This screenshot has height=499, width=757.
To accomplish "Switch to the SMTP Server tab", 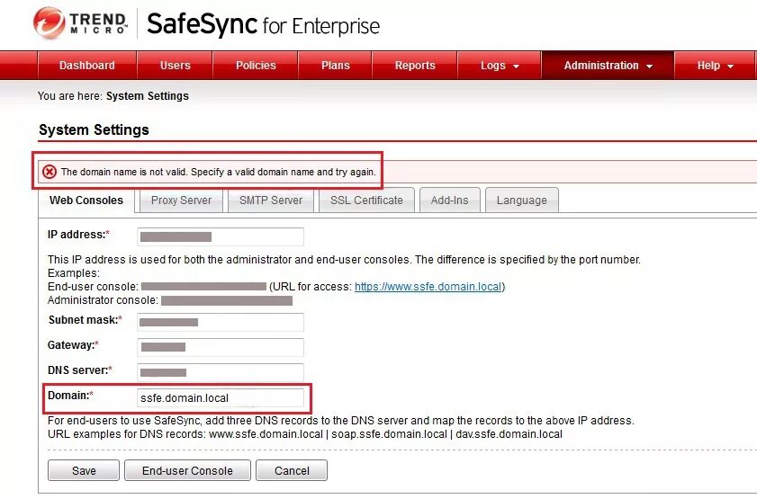I will click(x=271, y=200).
